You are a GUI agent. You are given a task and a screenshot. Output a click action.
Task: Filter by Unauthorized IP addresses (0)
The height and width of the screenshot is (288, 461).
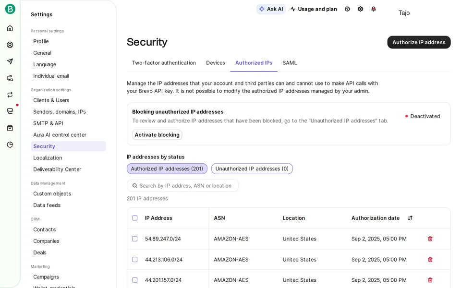tap(252, 168)
